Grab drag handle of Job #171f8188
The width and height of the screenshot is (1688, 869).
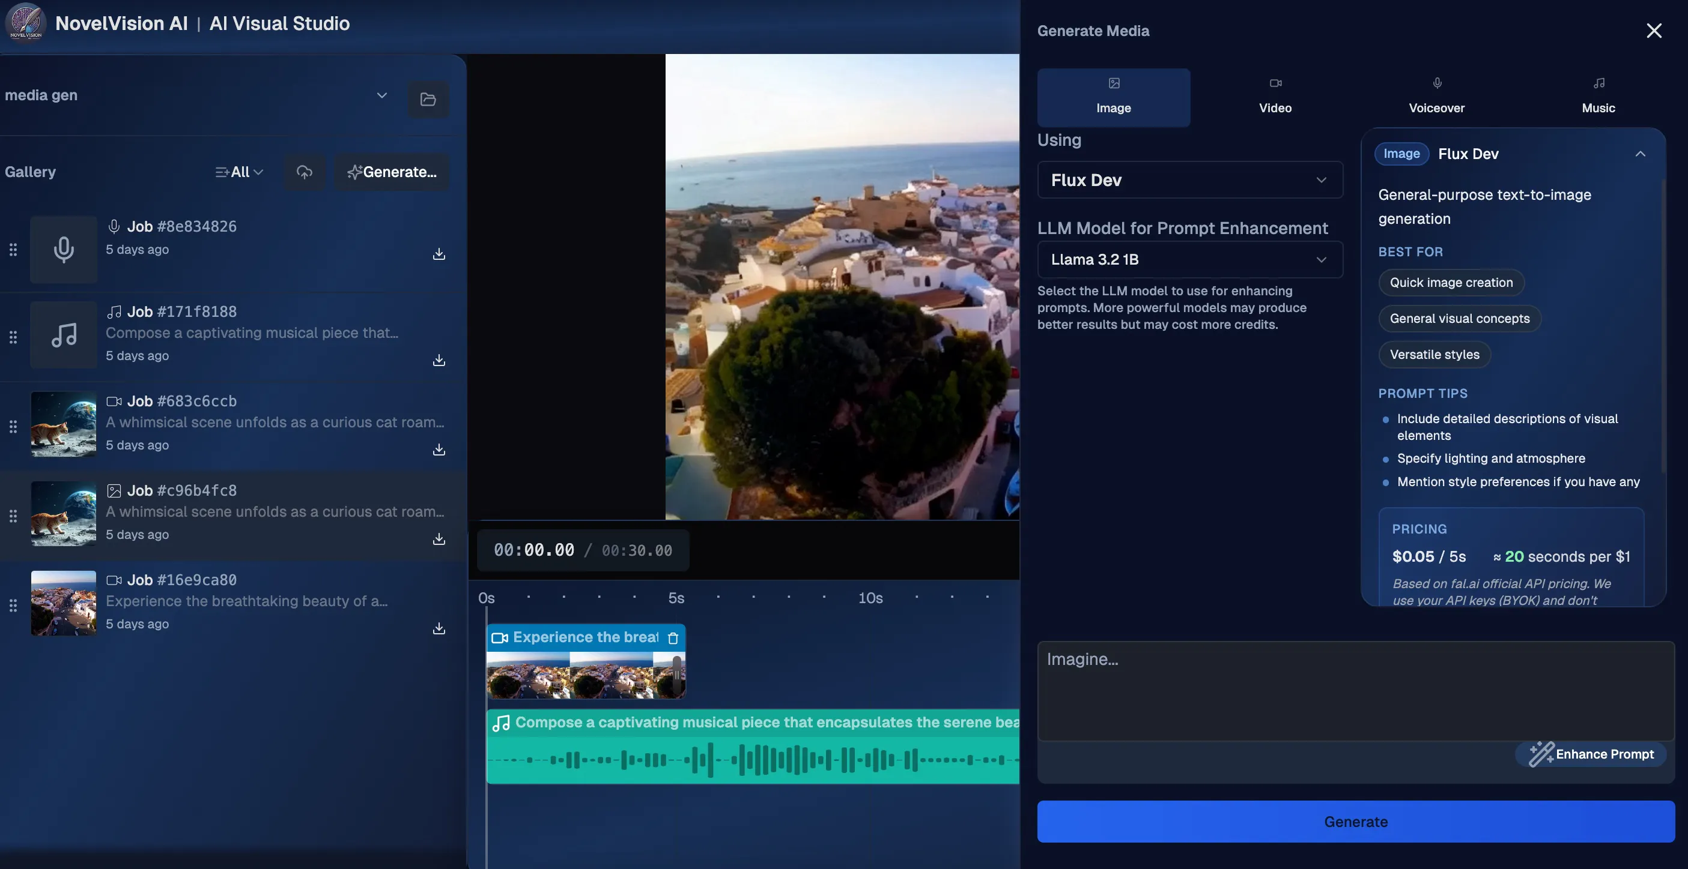point(13,337)
